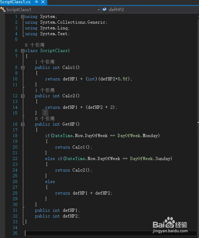Click line number 18 in the gutter
This screenshot has height=238, width=199.
click(15, 136)
